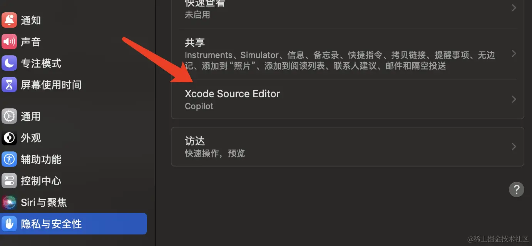The image size is (532, 246).
Task: Select 隐私与安全性 in the sidebar
Action: [x=74, y=224]
